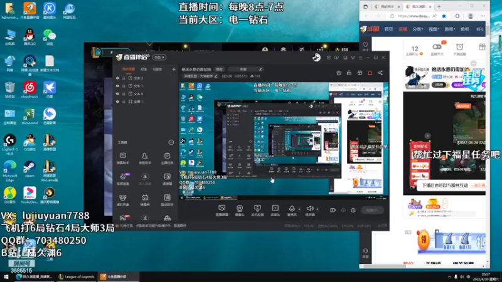This screenshot has height=282, width=502.
Task: Open browser tab actions menu icon
Action: pyautogui.click(x=365, y=6)
